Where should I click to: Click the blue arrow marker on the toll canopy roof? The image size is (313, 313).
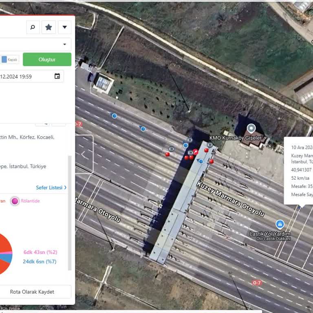point(201,161)
